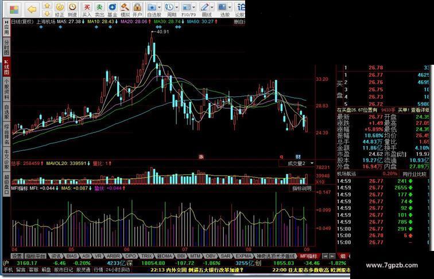Click the 财 marker on the chart
Viewport: 434px width, 279px height.
(298, 157)
